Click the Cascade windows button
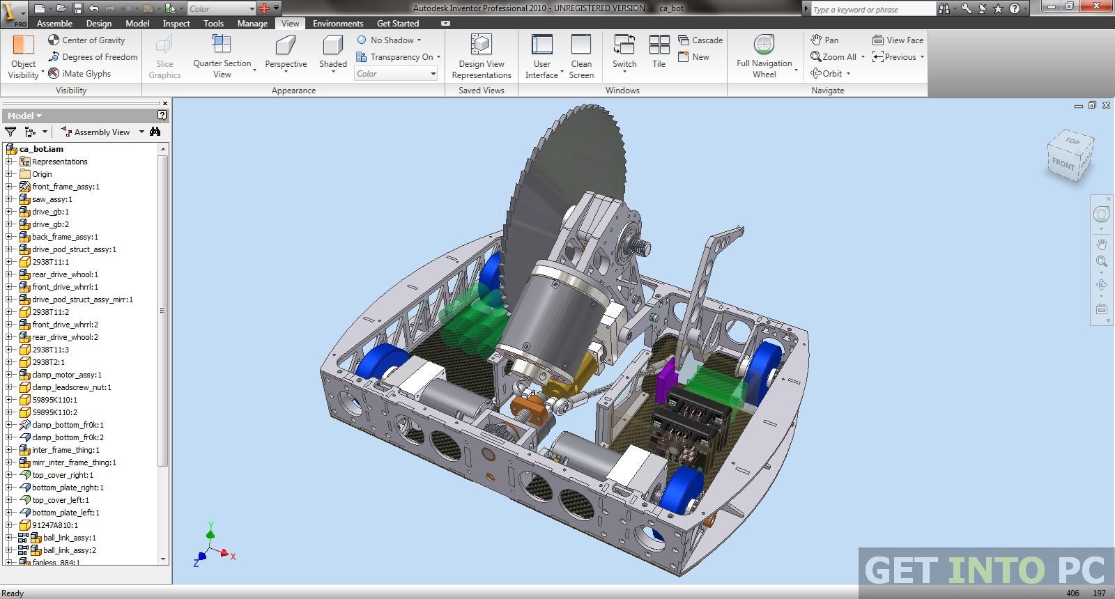 point(700,40)
